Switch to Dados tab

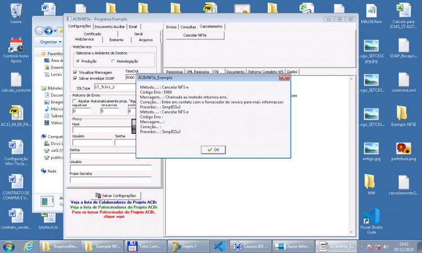[292, 71]
